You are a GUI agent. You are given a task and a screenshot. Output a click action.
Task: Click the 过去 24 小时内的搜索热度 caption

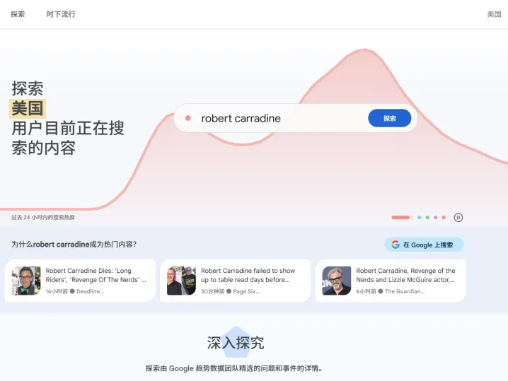pos(43,218)
